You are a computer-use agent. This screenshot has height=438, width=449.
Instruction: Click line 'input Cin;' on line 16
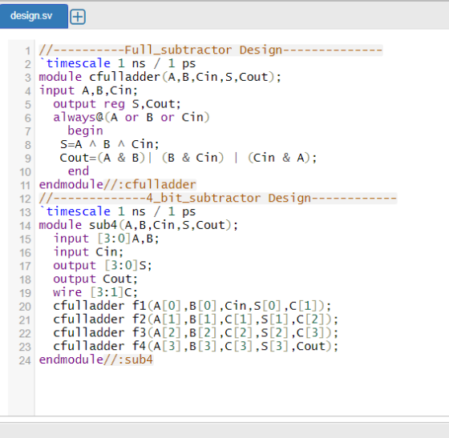pos(88,252)
